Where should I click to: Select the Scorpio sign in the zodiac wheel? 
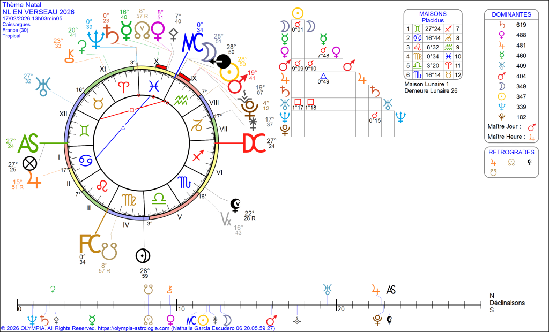tap(184, 183)
